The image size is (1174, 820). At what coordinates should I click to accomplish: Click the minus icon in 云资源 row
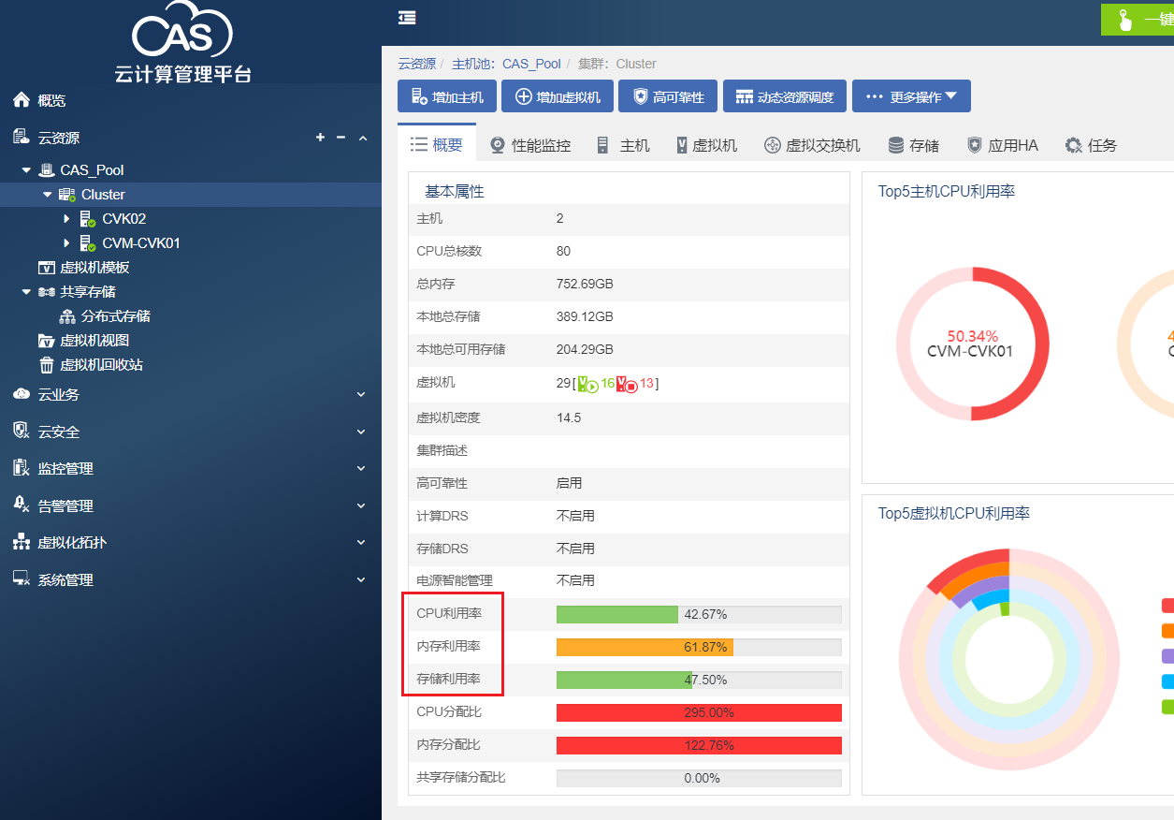(x=341, y=138)
